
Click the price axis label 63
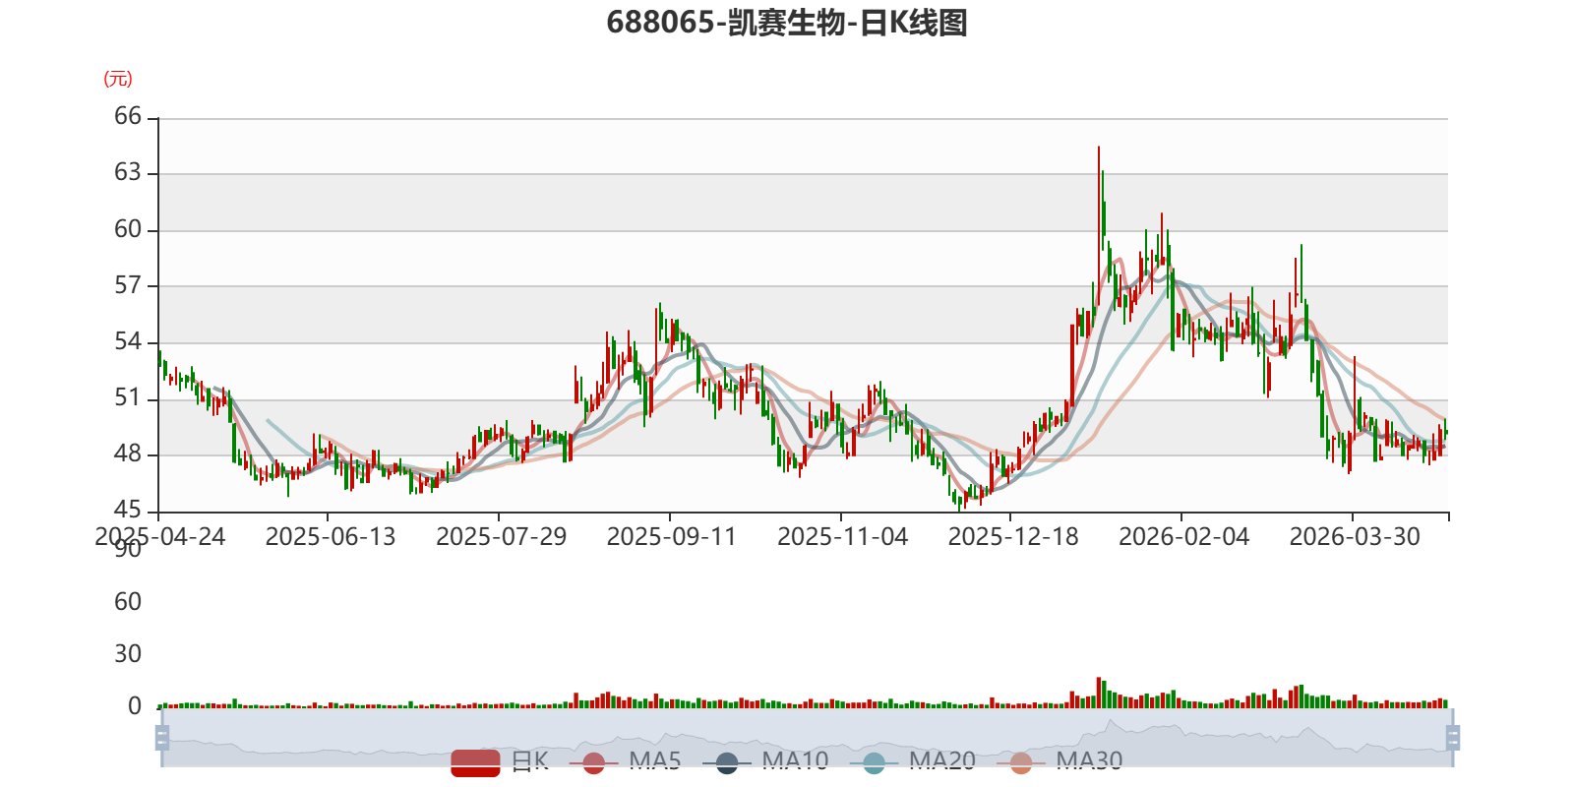click(x=128, y=172)
